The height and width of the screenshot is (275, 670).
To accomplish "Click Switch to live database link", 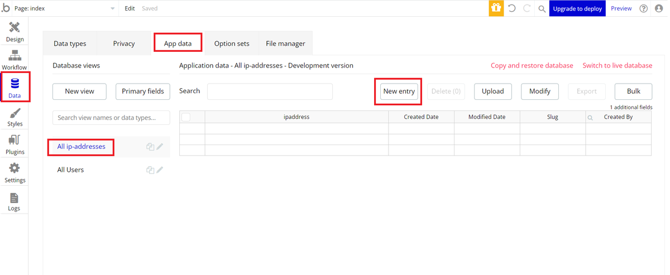I will point(618,66).
